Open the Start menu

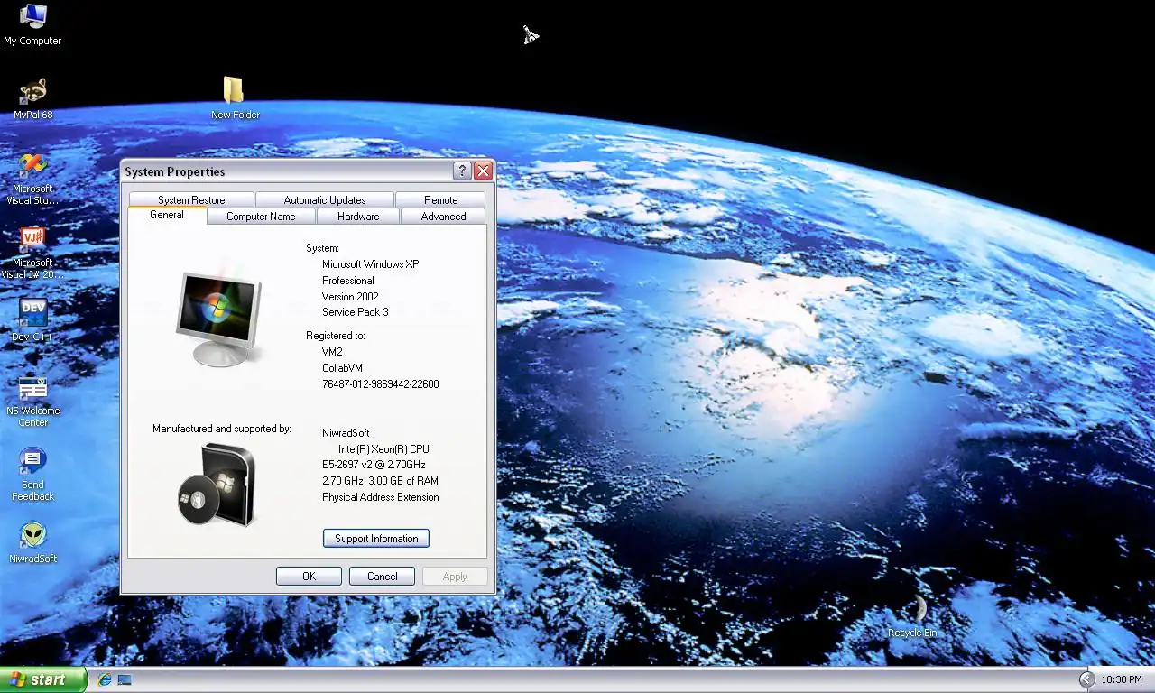43,679
